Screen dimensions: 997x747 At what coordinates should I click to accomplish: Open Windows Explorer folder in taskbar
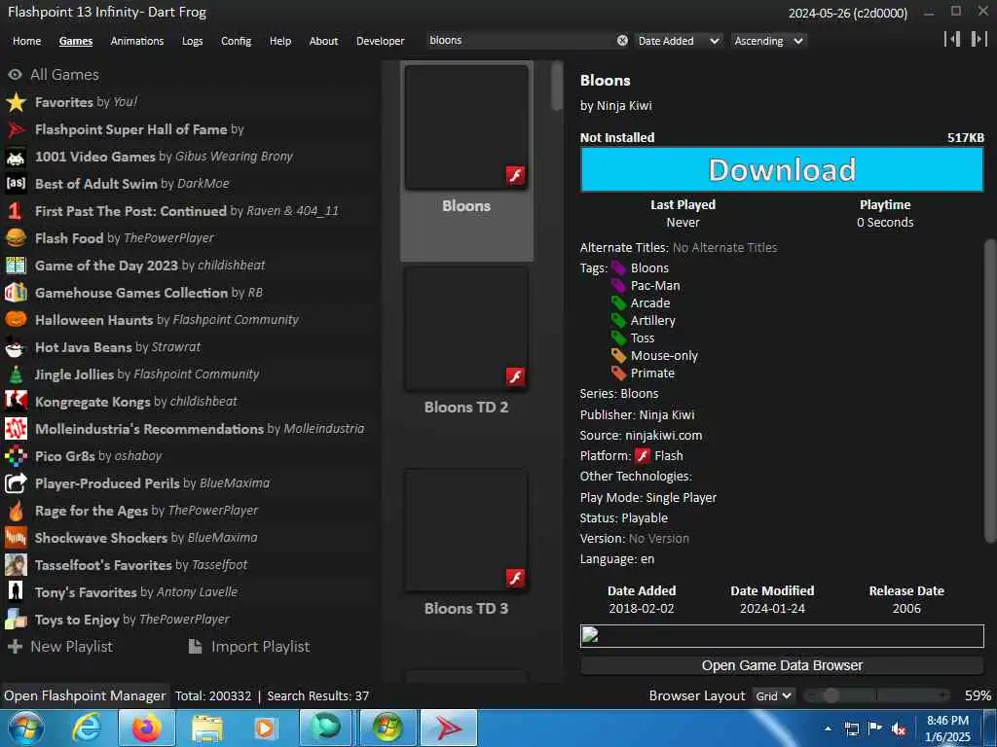coord(206,728)
